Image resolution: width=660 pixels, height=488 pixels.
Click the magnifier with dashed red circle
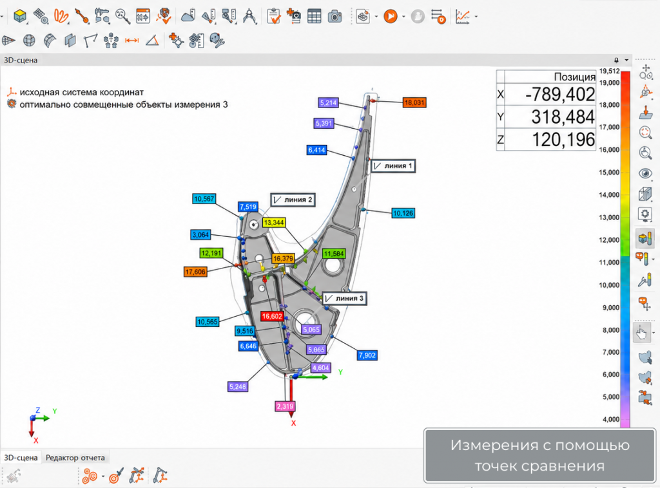point(645,133)
